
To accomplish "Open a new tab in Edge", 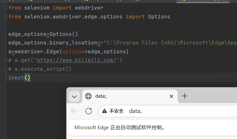I will pyautogui.click(x=185, y=96).
